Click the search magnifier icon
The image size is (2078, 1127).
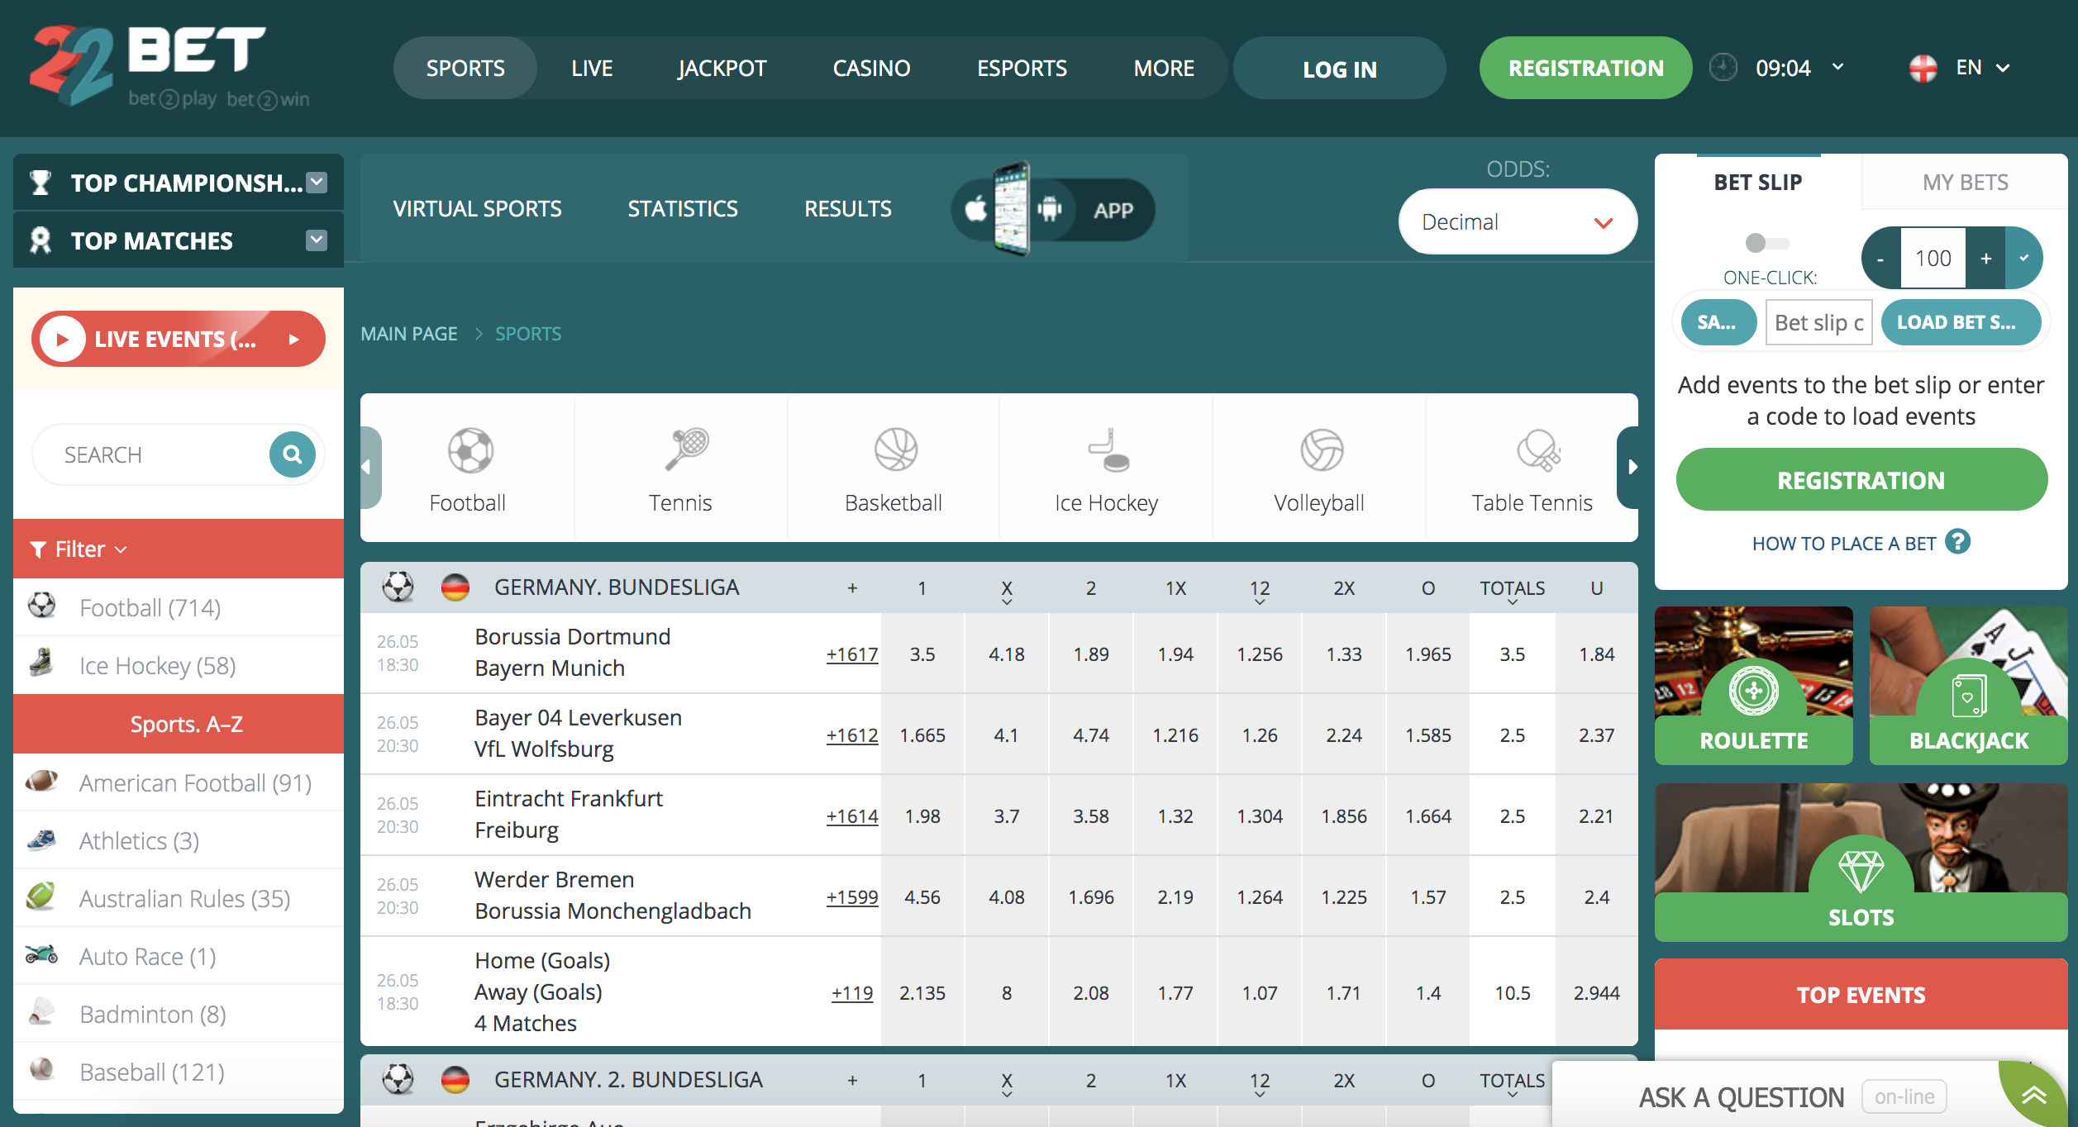(291, 454)
